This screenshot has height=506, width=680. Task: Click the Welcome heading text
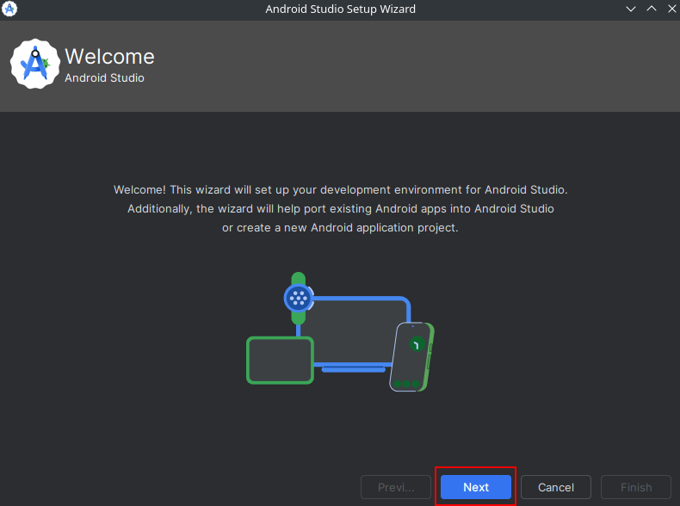pyautogui.click(x=109, y=57)
